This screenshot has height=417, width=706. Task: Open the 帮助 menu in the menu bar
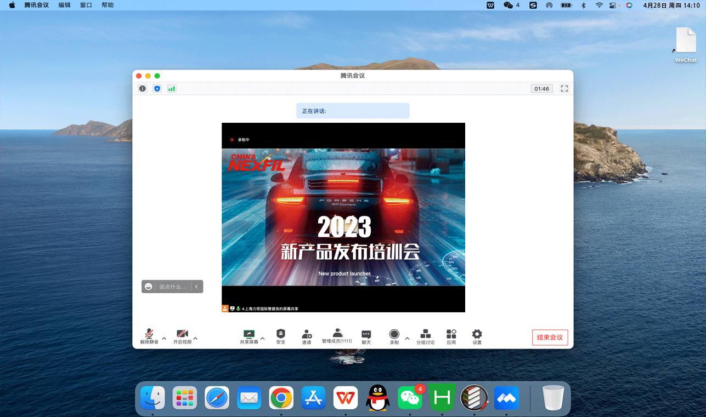pos(108,5)
